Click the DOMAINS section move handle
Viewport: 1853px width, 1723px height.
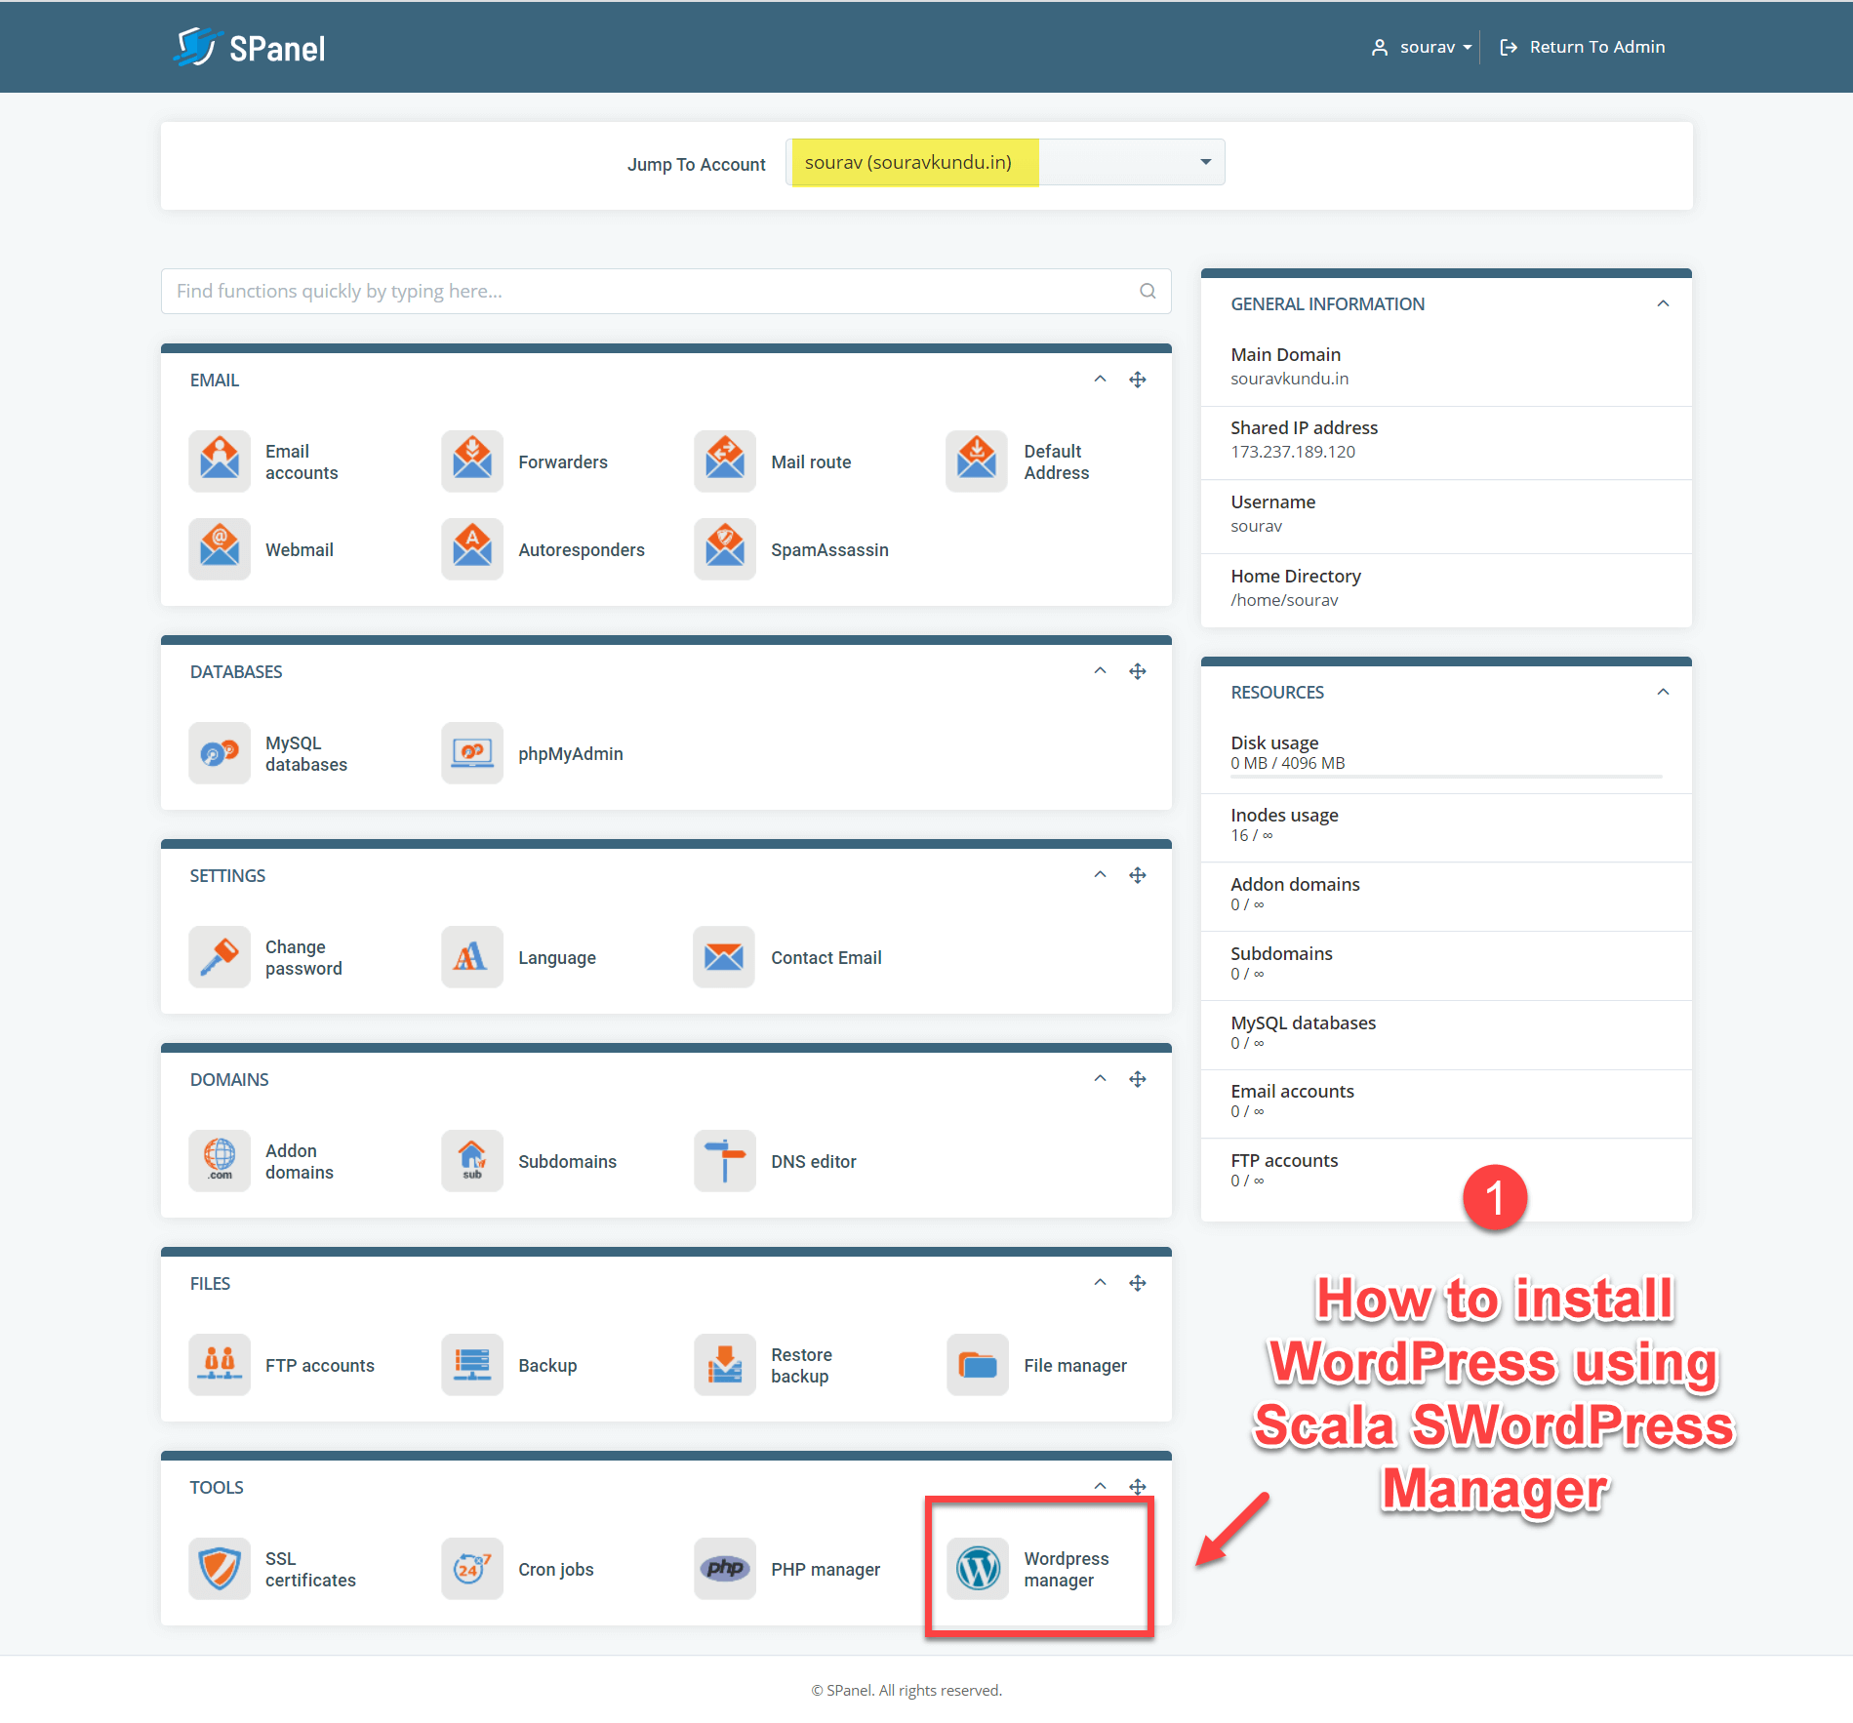(x=1138, y=1079)
